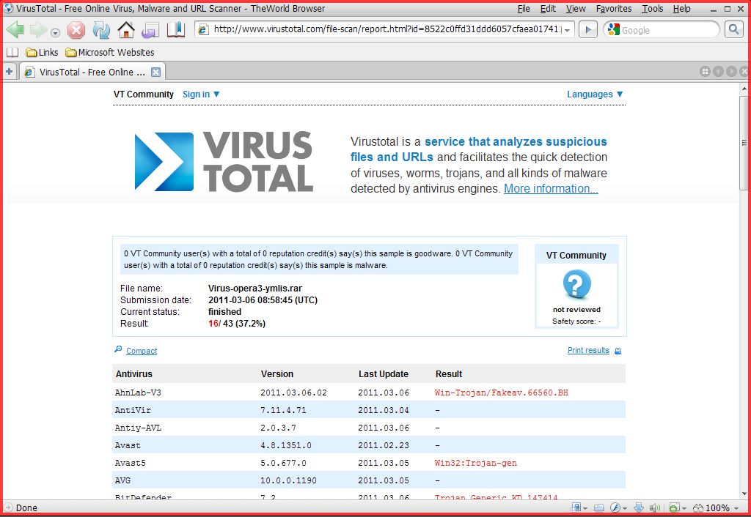
Task: Click the magnifier icon beside Compact
Action: [x=118, y=349]
